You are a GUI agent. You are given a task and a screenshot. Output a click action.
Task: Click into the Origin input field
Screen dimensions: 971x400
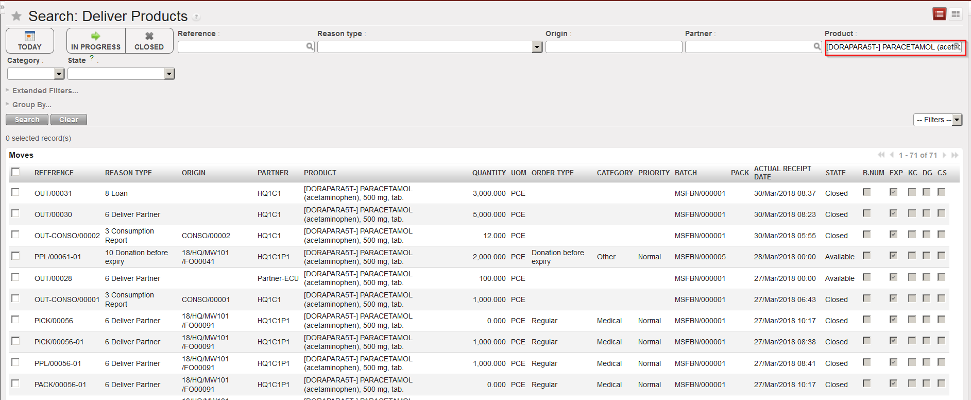coord(613,47)
